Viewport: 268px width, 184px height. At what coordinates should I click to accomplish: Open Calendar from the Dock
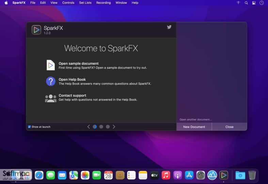tap(108, 175)
